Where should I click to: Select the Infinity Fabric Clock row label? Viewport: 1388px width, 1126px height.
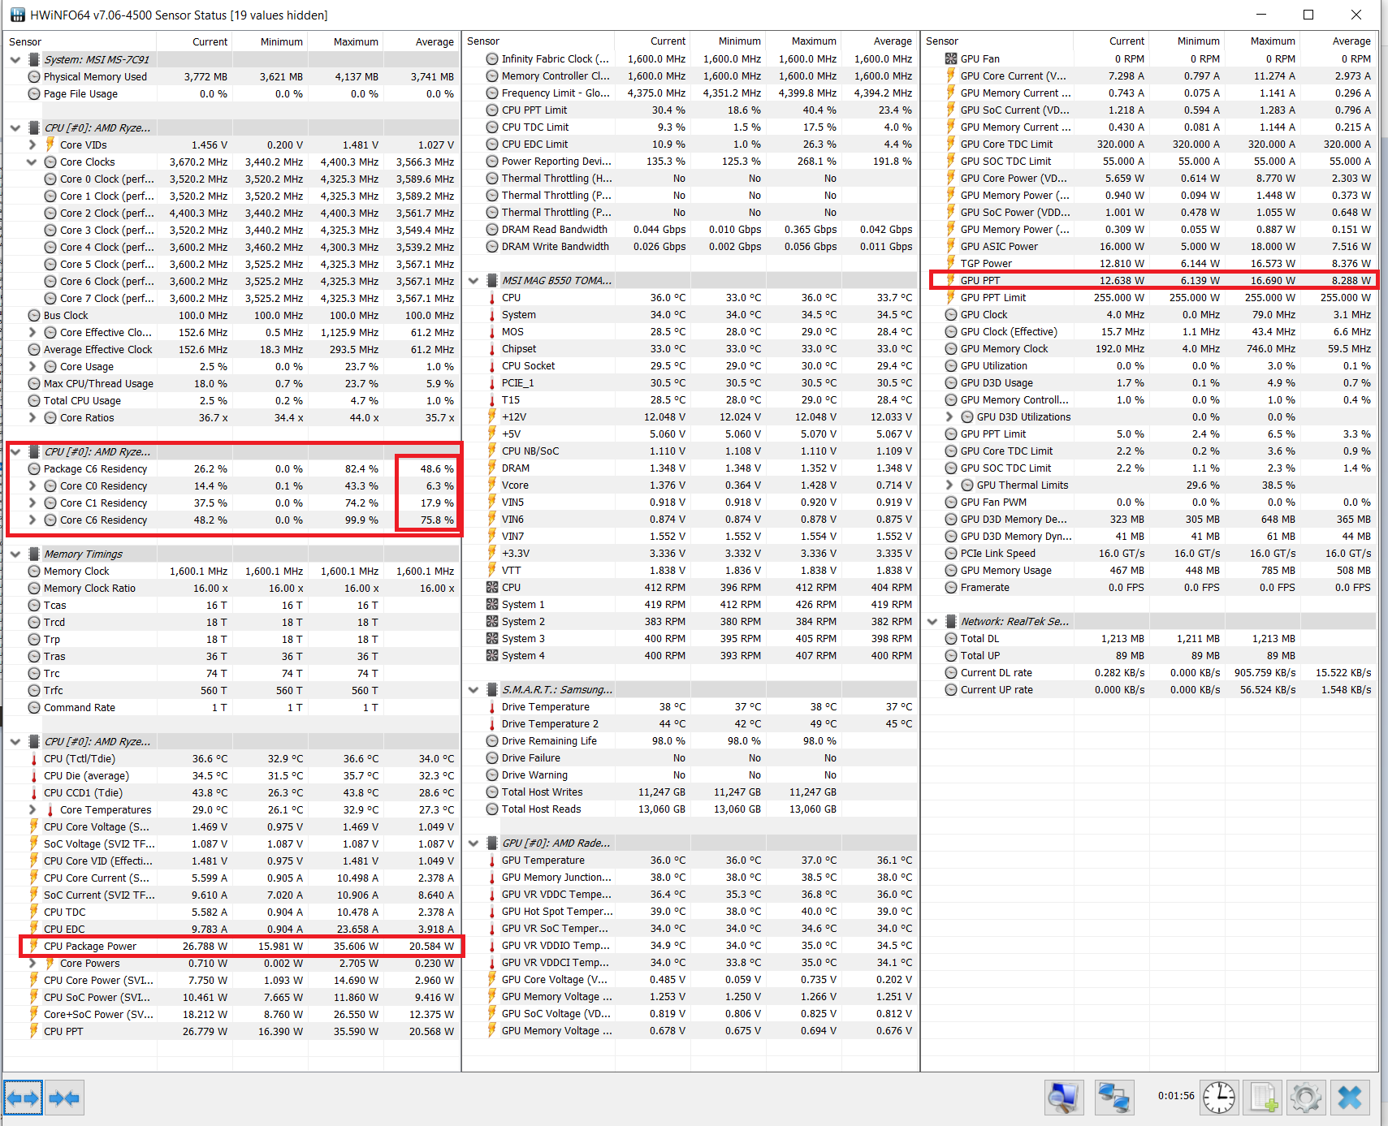point(556,58)
